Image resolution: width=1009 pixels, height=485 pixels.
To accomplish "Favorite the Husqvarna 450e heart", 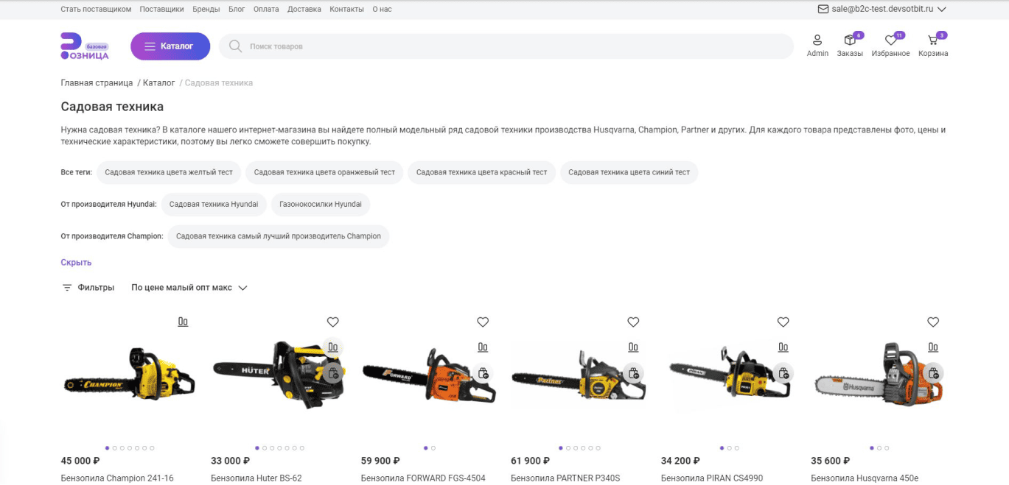I will point(933,322).
